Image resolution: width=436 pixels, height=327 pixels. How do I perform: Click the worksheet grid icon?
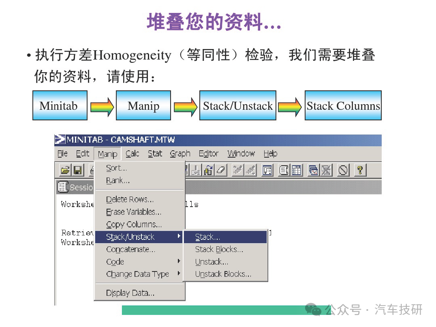point(297,170)
